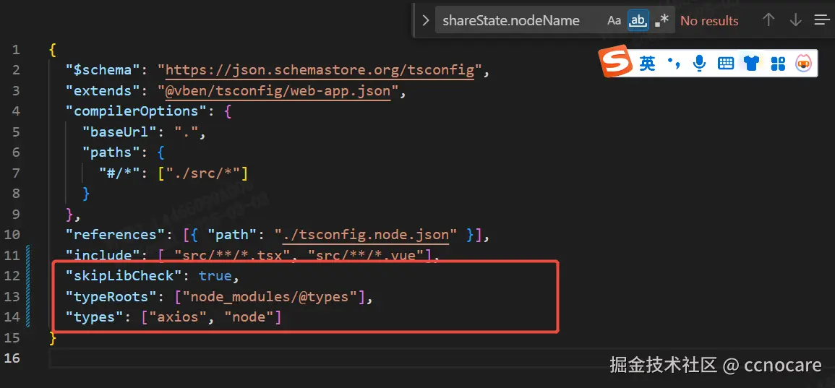Click the "baseUrl" key
Screen dimensions: 835x388
point(119,132)
